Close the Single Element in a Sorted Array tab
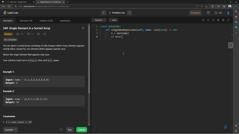This screenshot has height=134, width=239. pos(63,2)
